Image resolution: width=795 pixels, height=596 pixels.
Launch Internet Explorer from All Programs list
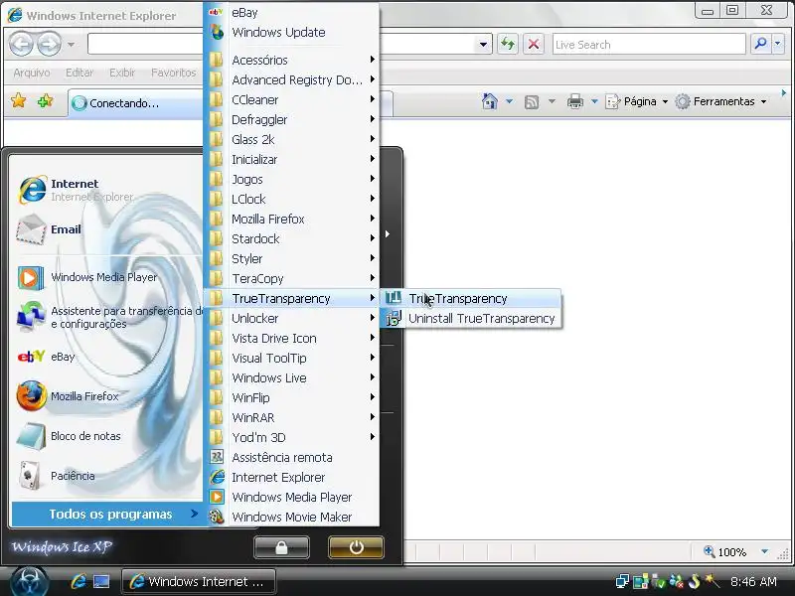(291, 477)
